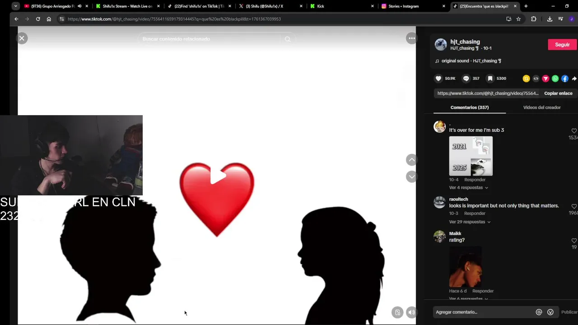
Task: Open the browser downloads icon
Action: [x=550, y=19]
